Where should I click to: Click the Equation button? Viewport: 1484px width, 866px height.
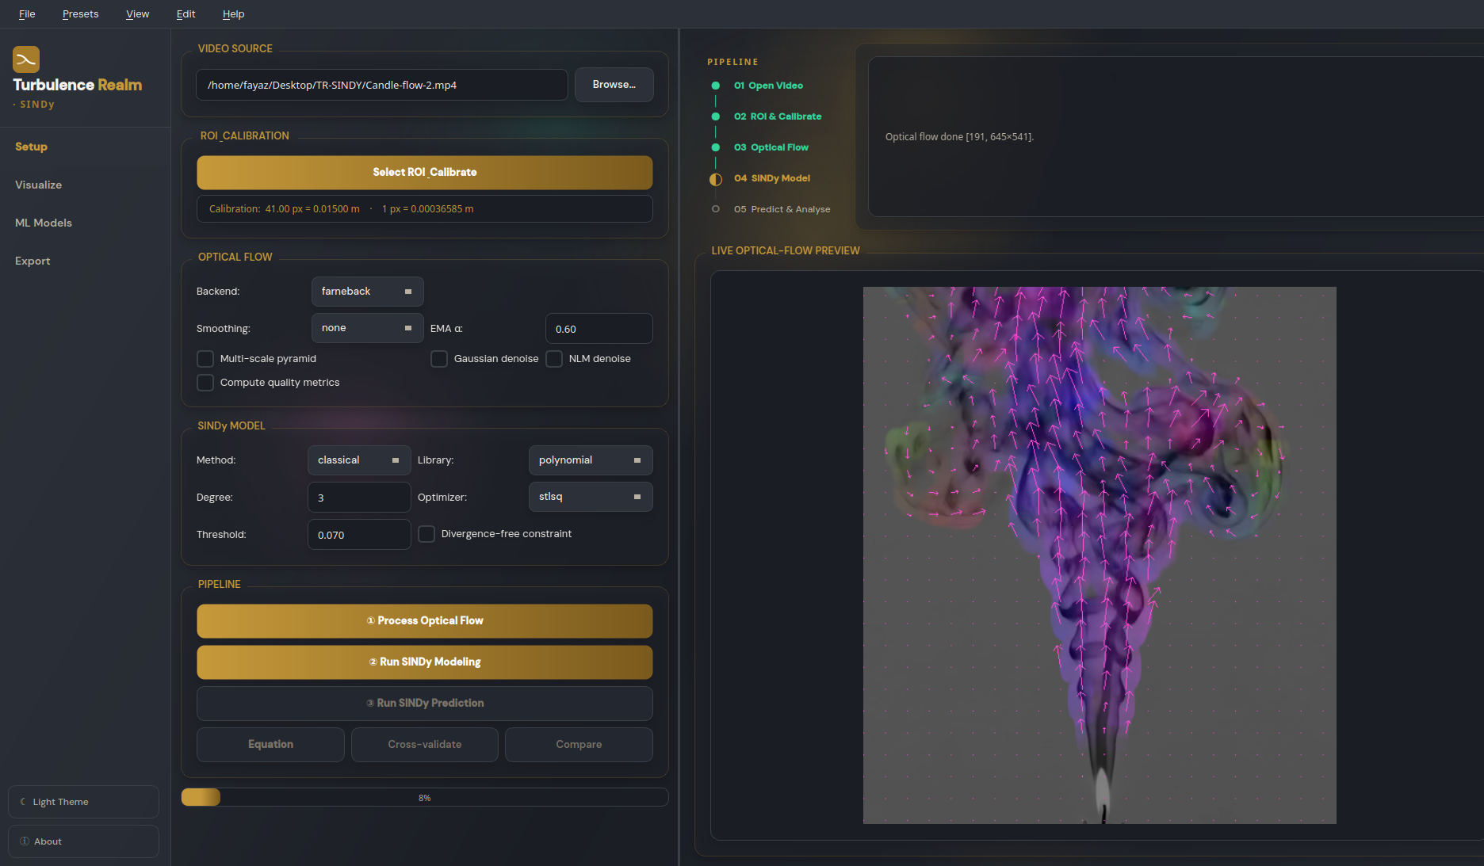coord(270,745)
